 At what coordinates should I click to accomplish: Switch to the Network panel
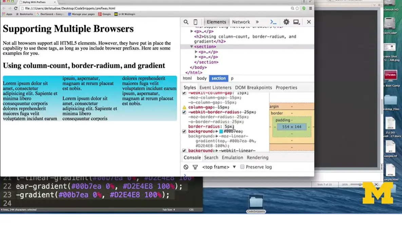(241, 21)
